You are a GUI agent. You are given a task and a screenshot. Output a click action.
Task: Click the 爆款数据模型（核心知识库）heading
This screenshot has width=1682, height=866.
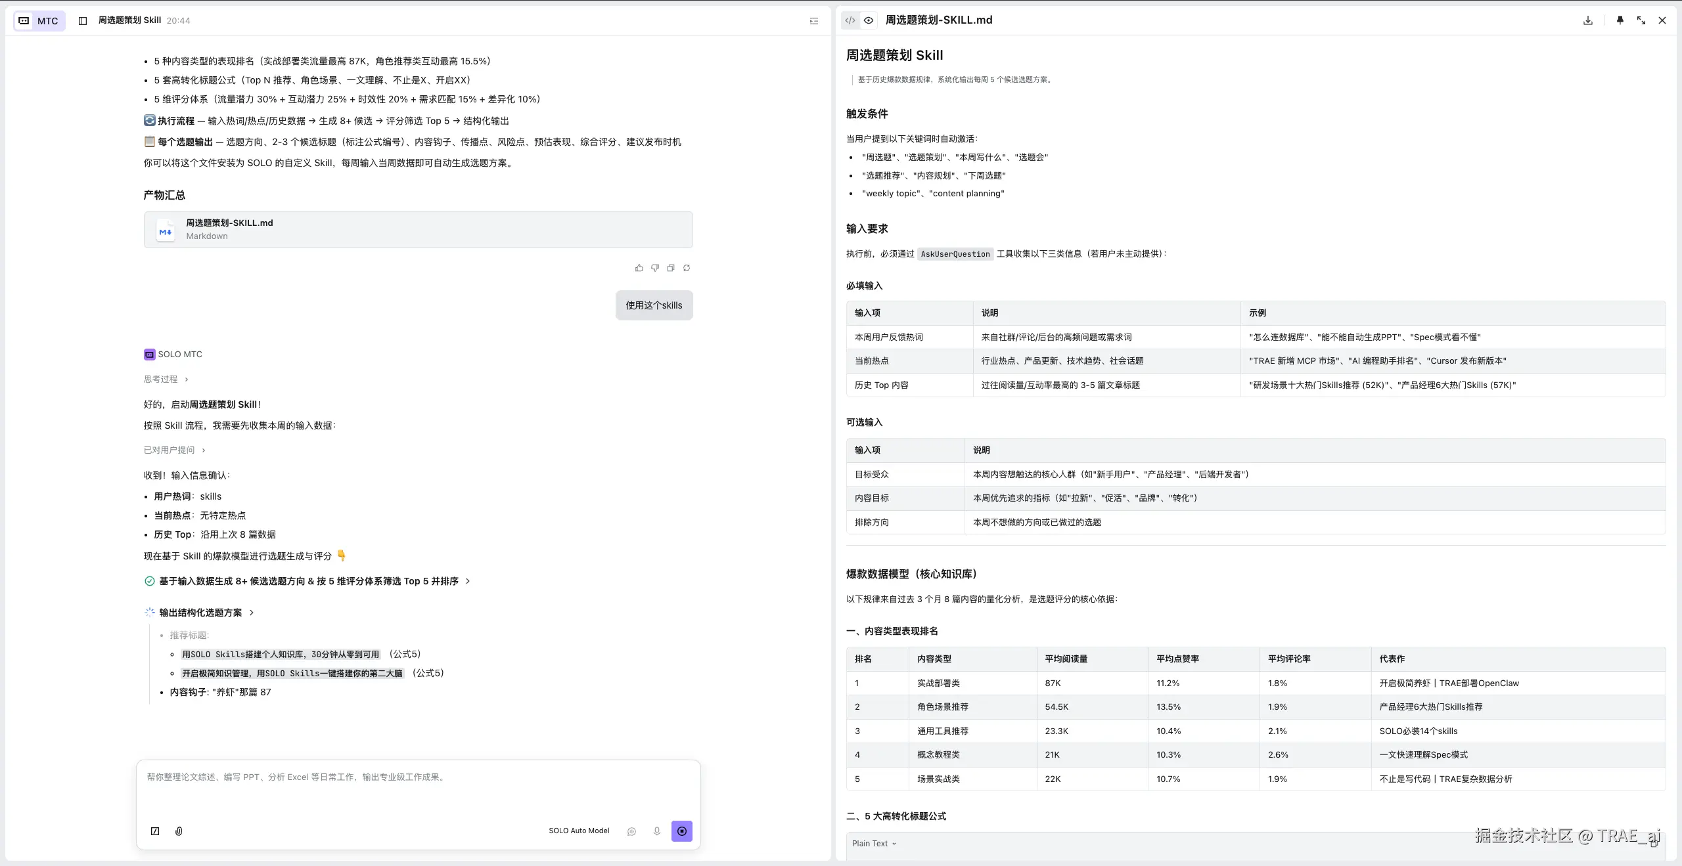click(x=912, y=574)
